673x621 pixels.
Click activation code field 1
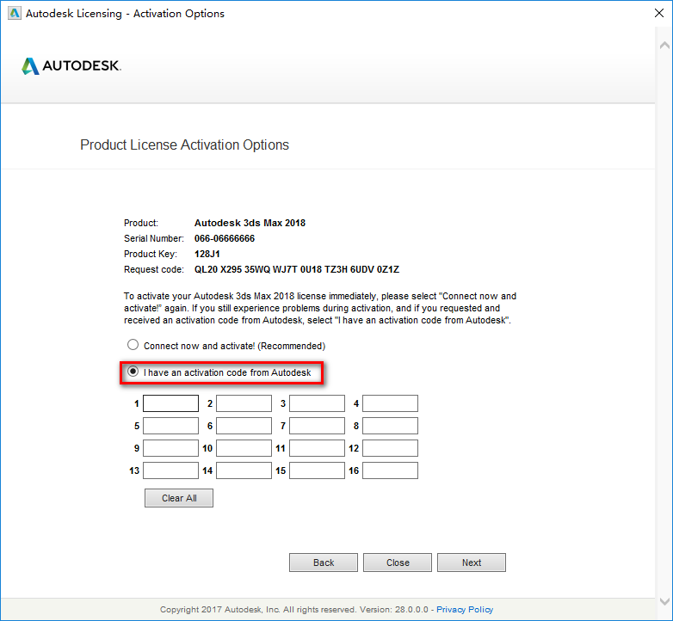click(x=170, y=403)
